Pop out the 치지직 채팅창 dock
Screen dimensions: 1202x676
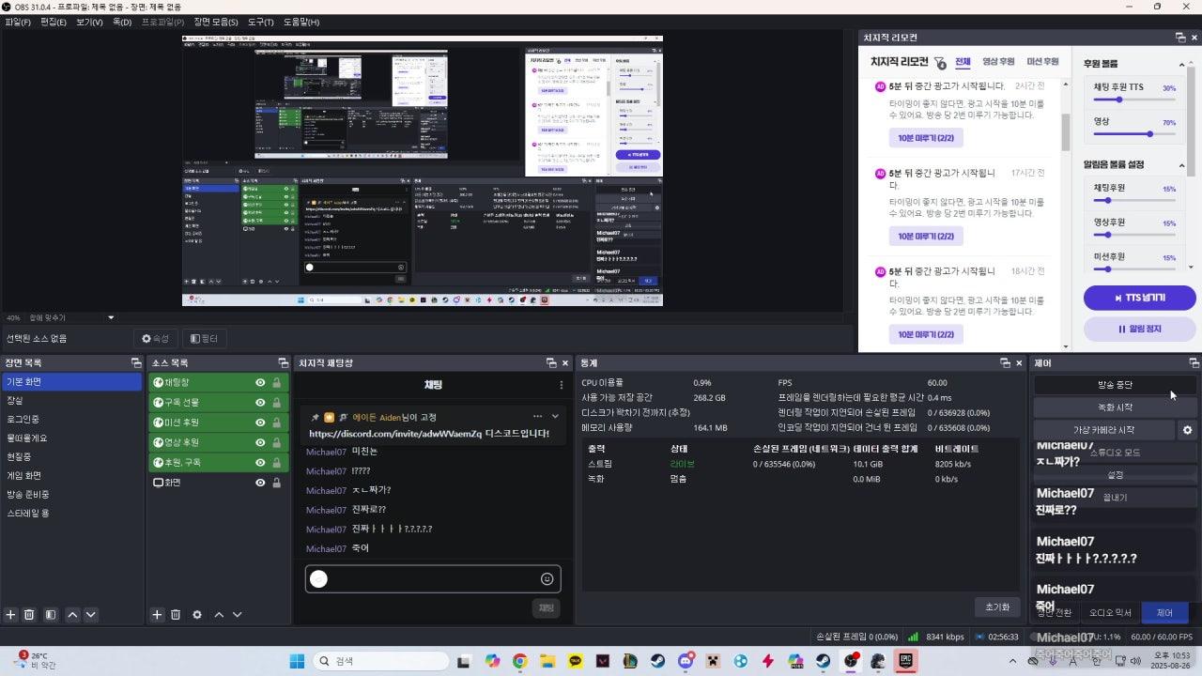[551, 362]
